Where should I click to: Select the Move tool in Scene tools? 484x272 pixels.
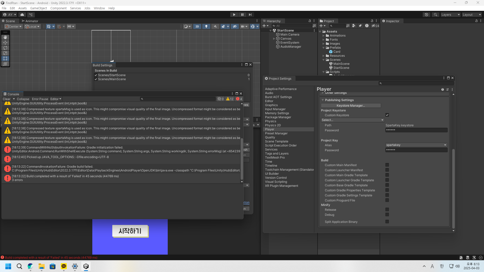tap(5, 43)
